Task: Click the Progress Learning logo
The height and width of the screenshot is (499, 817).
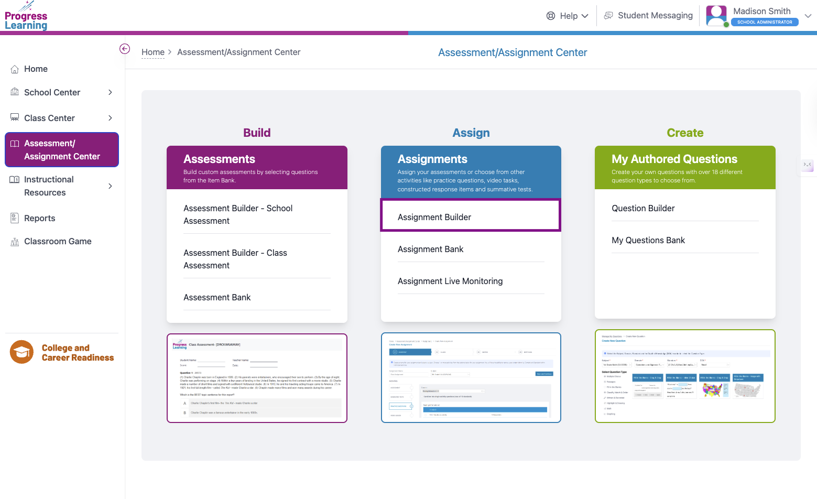Action: (26, 16)
